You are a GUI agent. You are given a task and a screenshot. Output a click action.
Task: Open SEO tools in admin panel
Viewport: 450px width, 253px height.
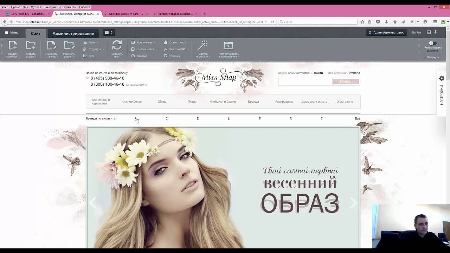(x=88, y=56)
